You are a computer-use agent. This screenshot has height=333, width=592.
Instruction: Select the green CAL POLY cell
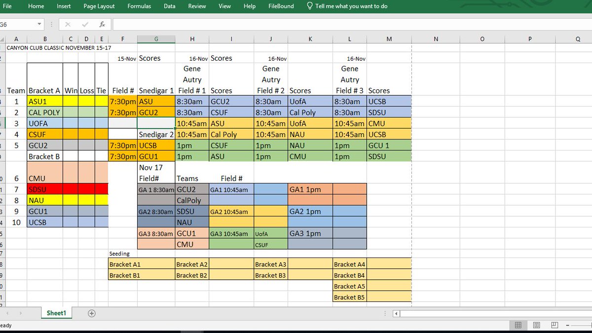45,112
